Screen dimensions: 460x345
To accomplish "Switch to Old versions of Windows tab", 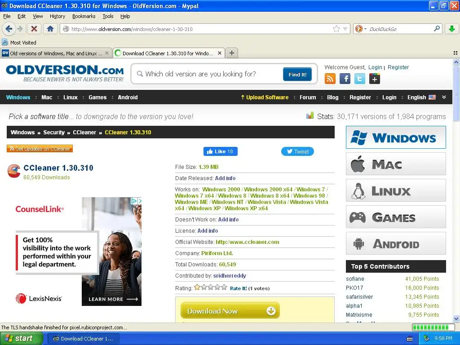I will coord(56,53).
